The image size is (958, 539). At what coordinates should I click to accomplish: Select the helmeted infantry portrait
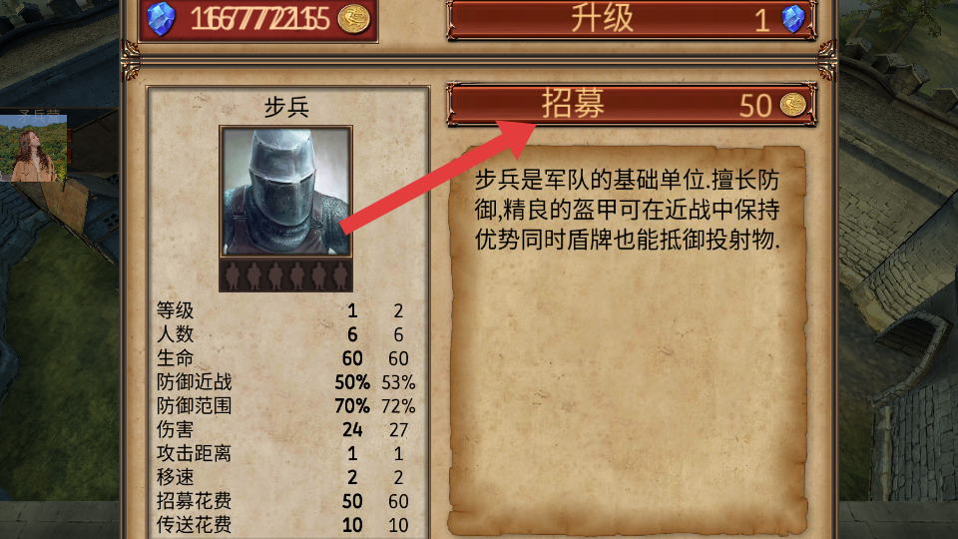pos(286,192)
